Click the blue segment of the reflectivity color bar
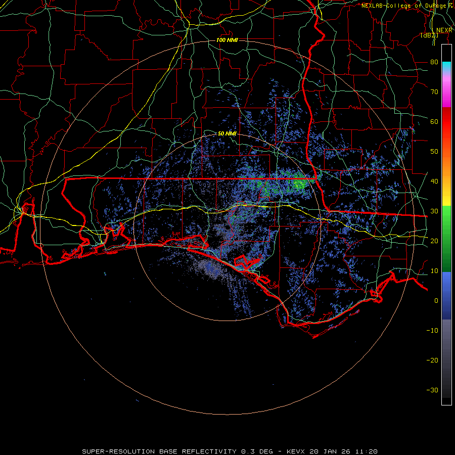 tap(446, 296)
